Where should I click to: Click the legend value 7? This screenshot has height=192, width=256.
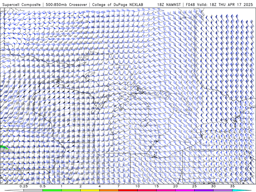(118, 186)
